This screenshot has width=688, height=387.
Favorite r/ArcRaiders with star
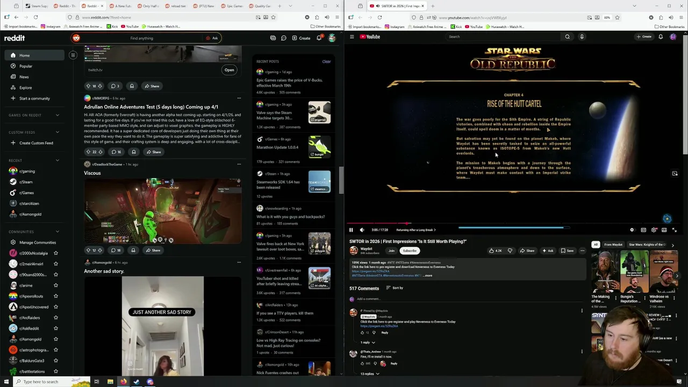point(55,318)
